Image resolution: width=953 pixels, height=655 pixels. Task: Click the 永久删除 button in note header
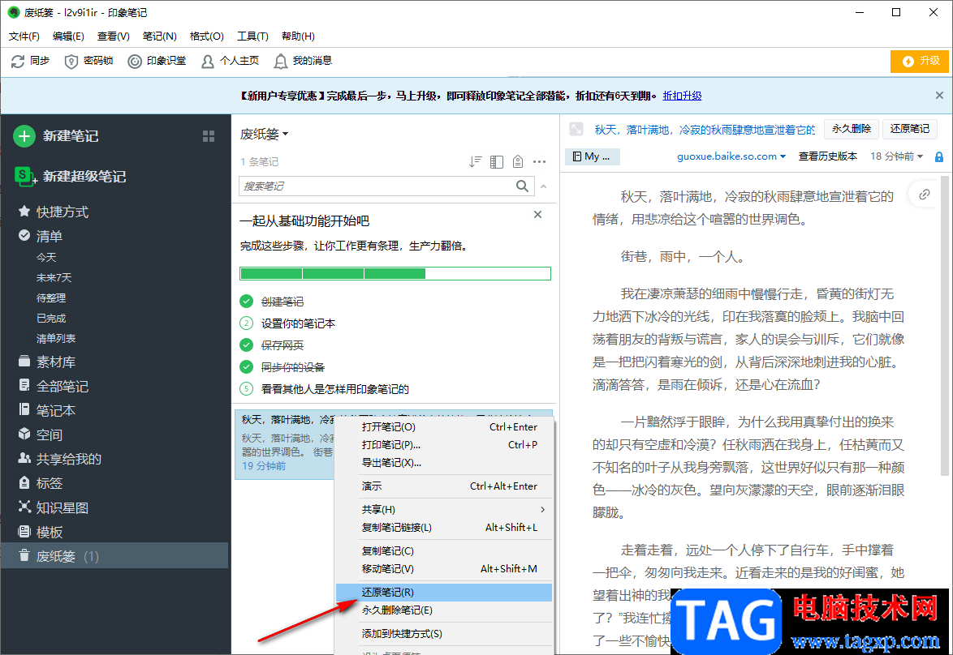click(851, 129)
